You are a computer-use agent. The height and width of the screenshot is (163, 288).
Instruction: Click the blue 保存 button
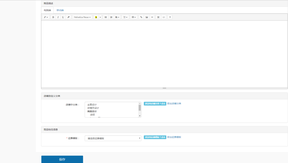coord(62,159)
